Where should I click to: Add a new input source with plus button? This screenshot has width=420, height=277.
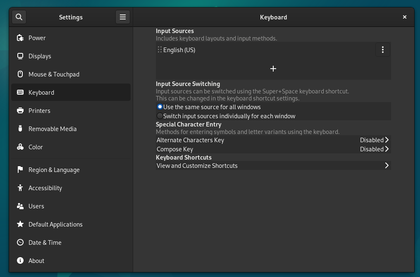pyautogui.click(x=273, y=69)
